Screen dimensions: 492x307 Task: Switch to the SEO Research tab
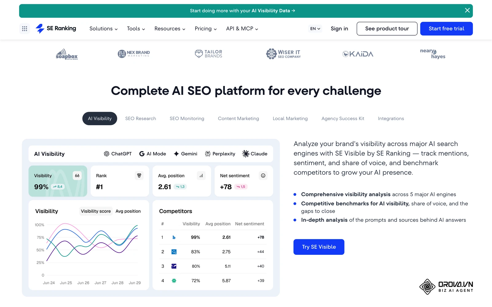click(x=141, y=119)
